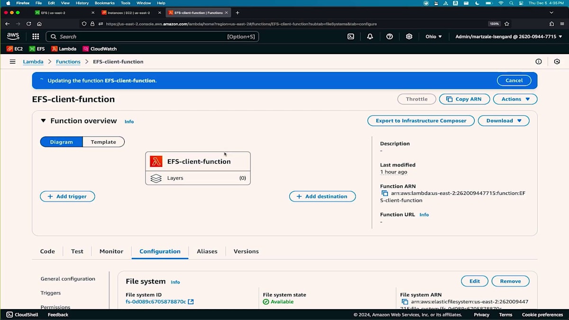The image size is (569, 320).
Task: Select General configuration in side menu
Action: [68, 279]
